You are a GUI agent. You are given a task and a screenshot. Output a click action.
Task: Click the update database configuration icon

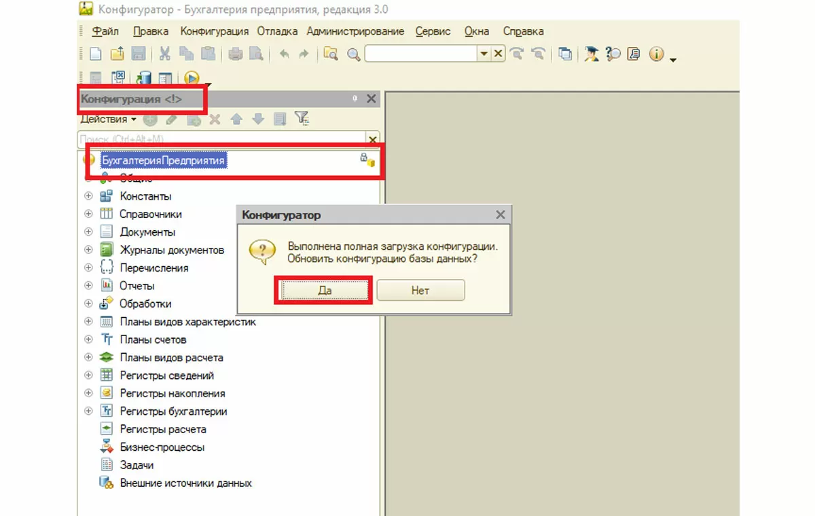[x=144, y=78]
